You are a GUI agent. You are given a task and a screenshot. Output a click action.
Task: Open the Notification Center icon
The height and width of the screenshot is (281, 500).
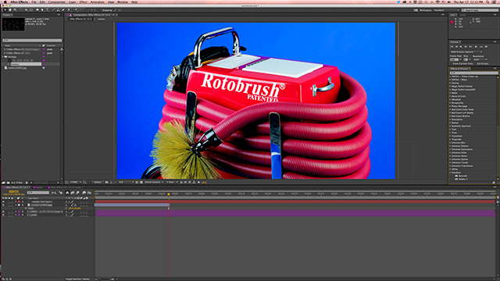494,2
